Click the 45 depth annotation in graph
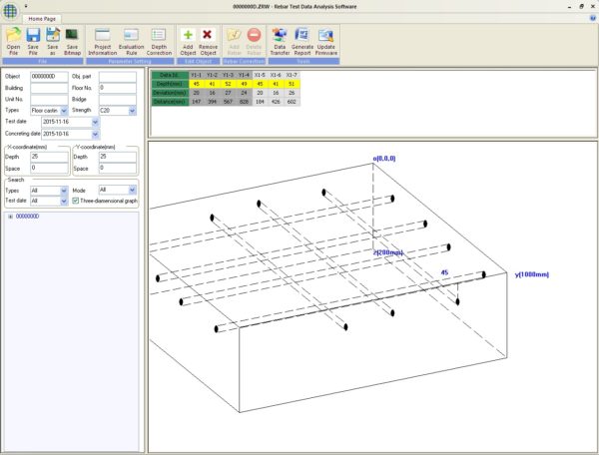 tap(444, 272)
